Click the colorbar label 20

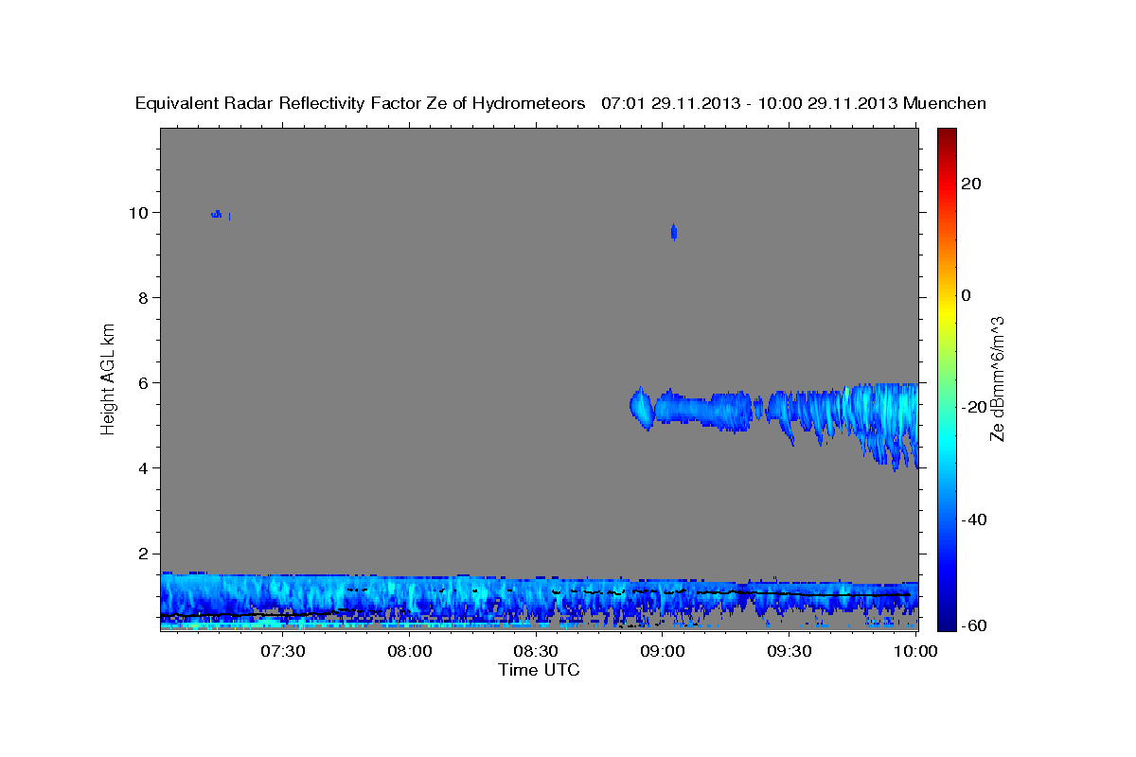[x=971, y=184]
